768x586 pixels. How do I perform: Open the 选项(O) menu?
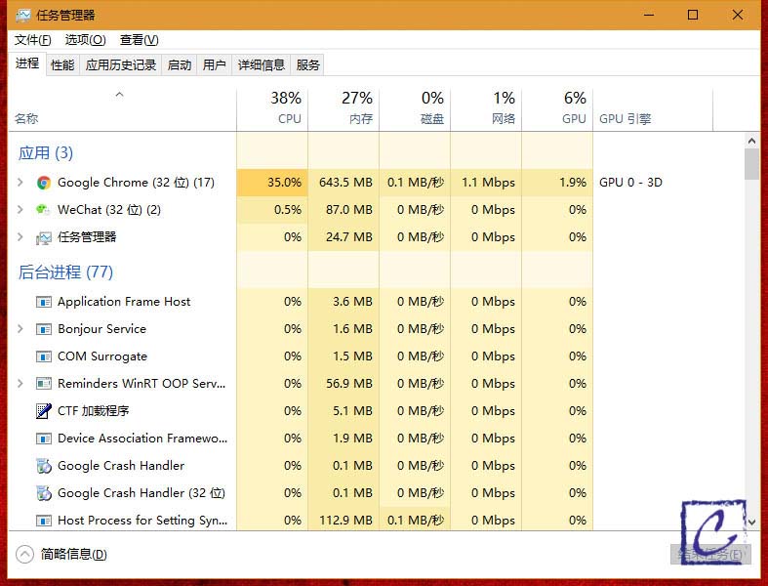point(85,40)
